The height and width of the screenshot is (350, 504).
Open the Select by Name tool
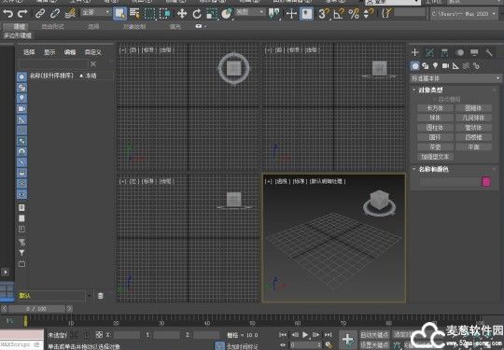pos(134,14)
